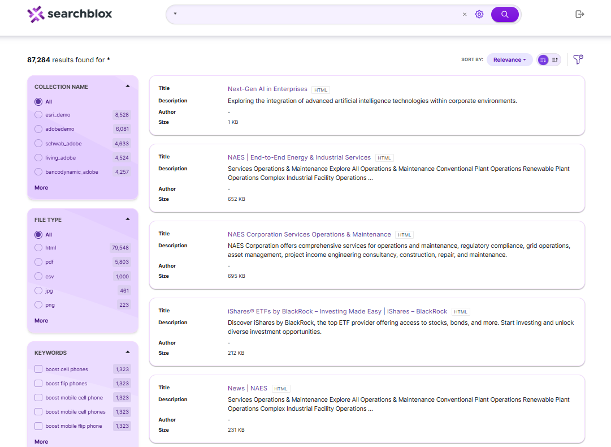Open News | NAES result
This screenshot has width=611, height=447.
[248, 388]
